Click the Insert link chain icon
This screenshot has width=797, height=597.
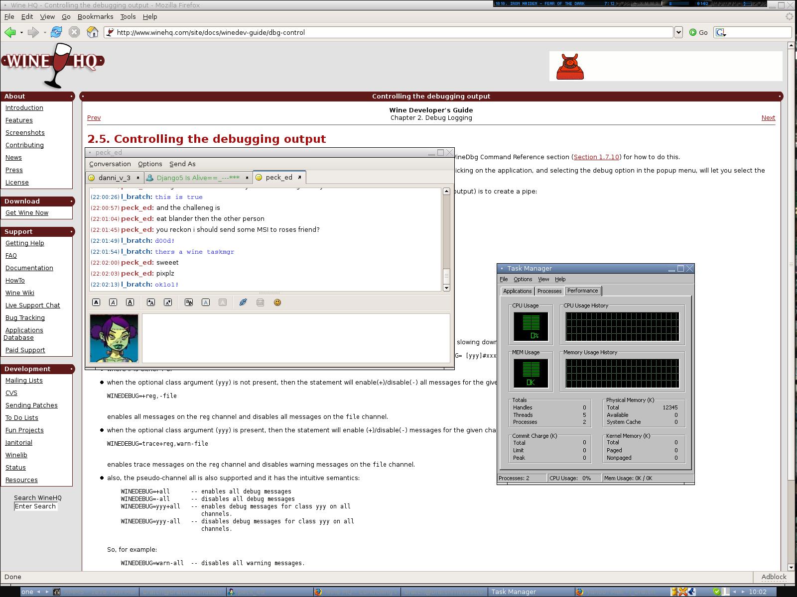tap(243, 302)
